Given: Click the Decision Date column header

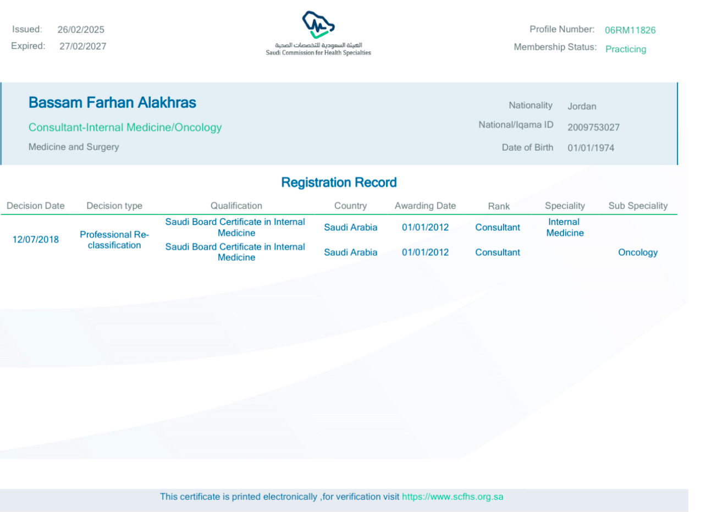Looking at the screenshot, I should 36,206.
